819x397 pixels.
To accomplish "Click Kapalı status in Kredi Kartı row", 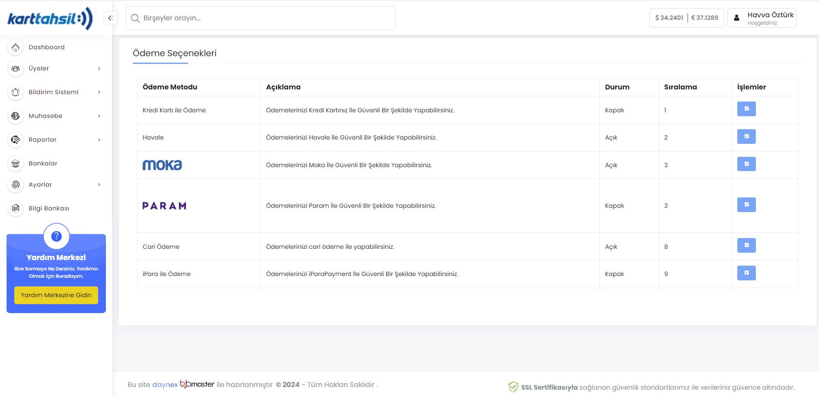I will click(614, 110).
